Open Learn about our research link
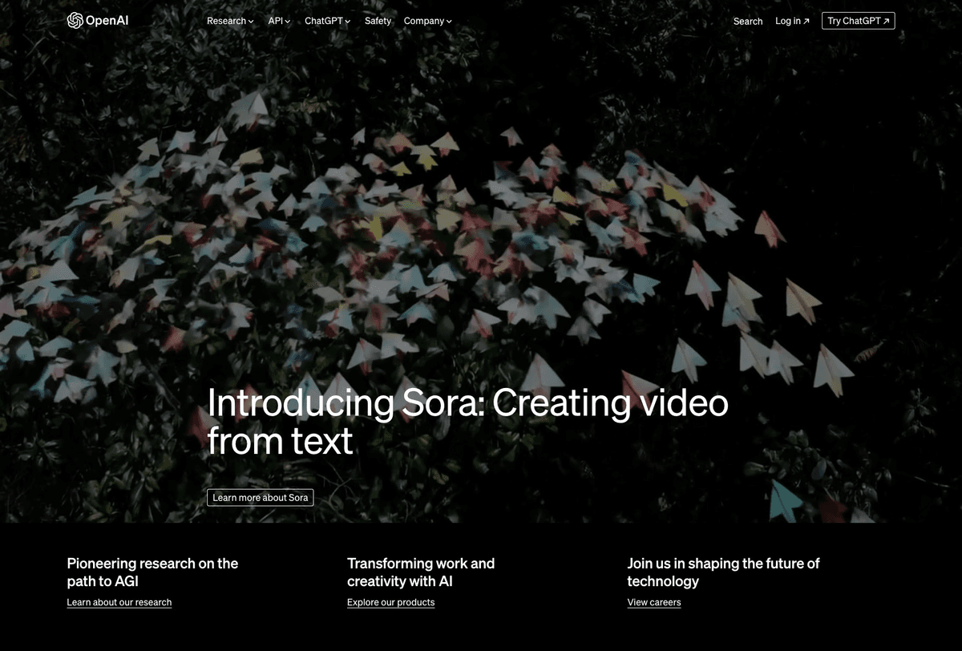The width and height of the screenshot is (962, 651). [119, 602]
